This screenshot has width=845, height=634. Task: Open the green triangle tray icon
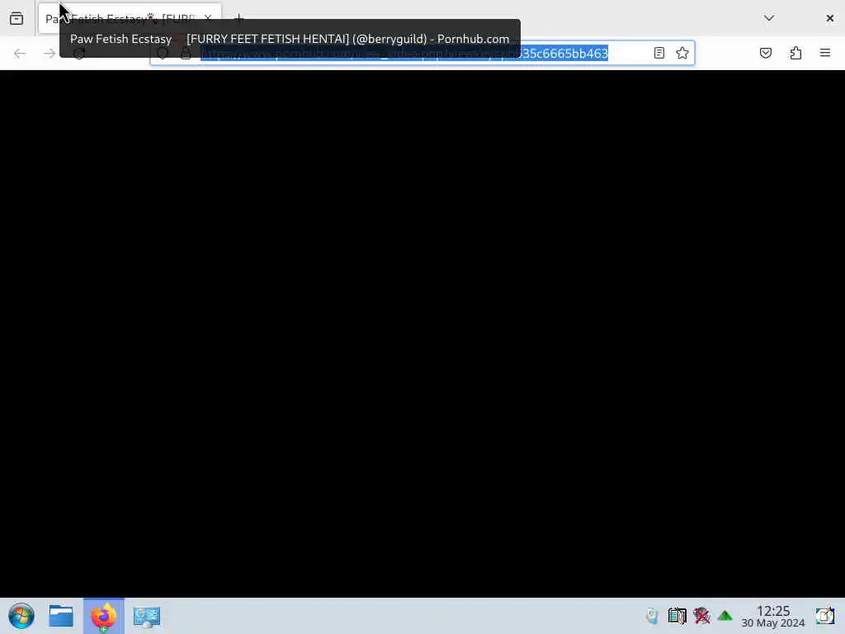pos(725,616)
